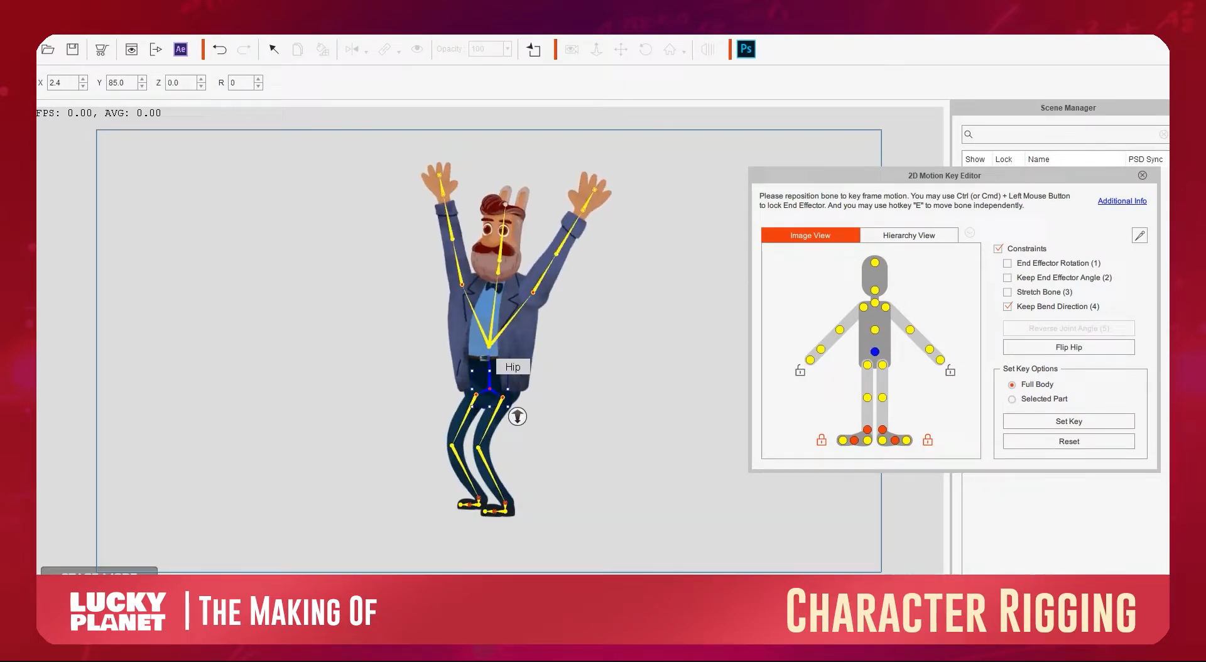
Task: Activate the edit pen icon in Motion Key Editor
Action: click(1139, 235)
